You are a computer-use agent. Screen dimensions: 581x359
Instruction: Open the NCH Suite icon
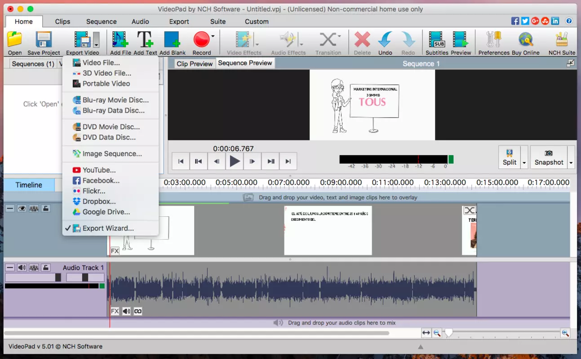[562, 40]
